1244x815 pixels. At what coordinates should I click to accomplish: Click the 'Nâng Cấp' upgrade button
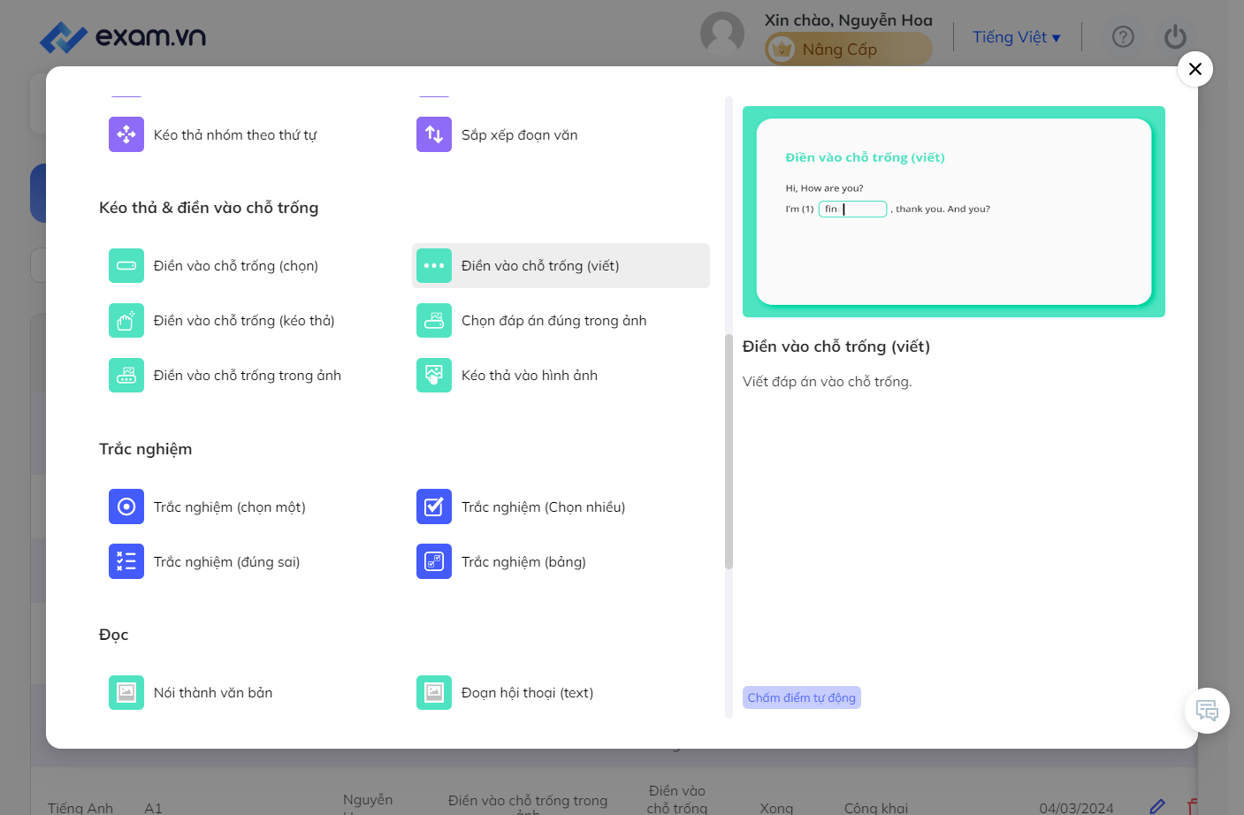tap(849, 50)
